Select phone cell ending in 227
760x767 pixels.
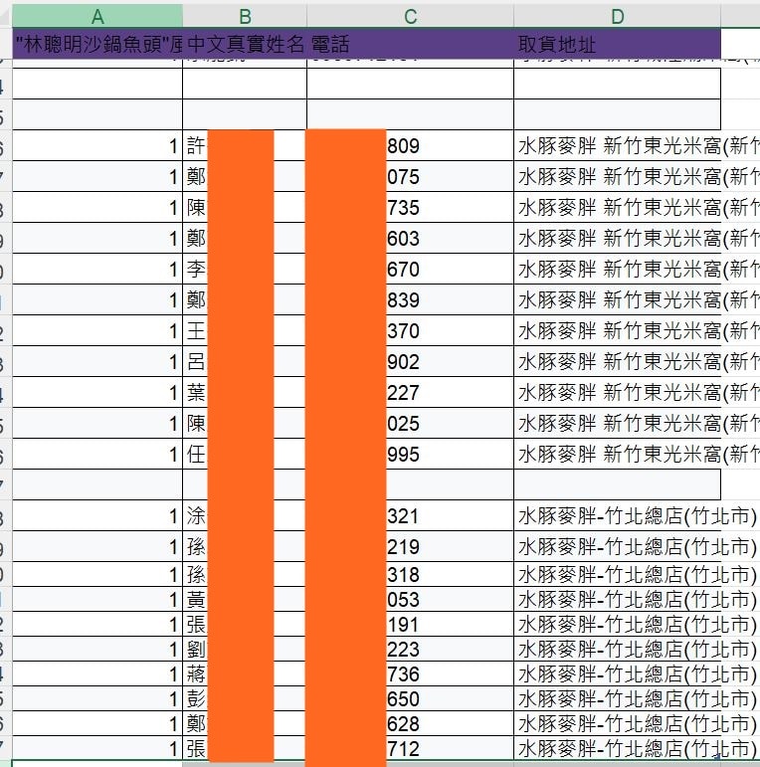pyautogui.click(x=410, y=392)
